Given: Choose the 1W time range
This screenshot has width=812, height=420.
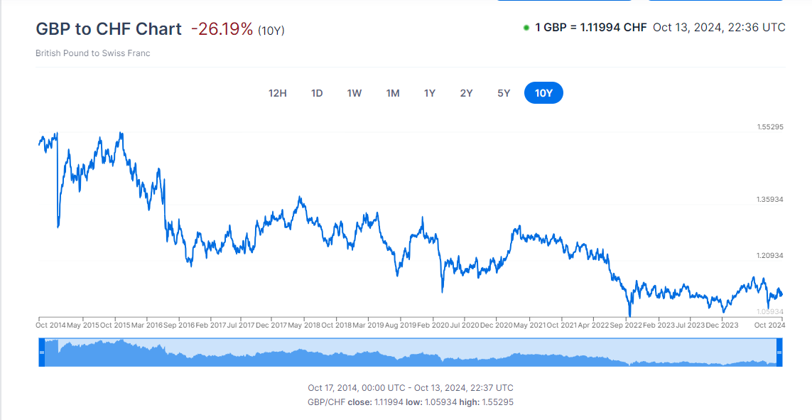Looking at the screenshot, I should pyautogui.click(x=354, y=93).
